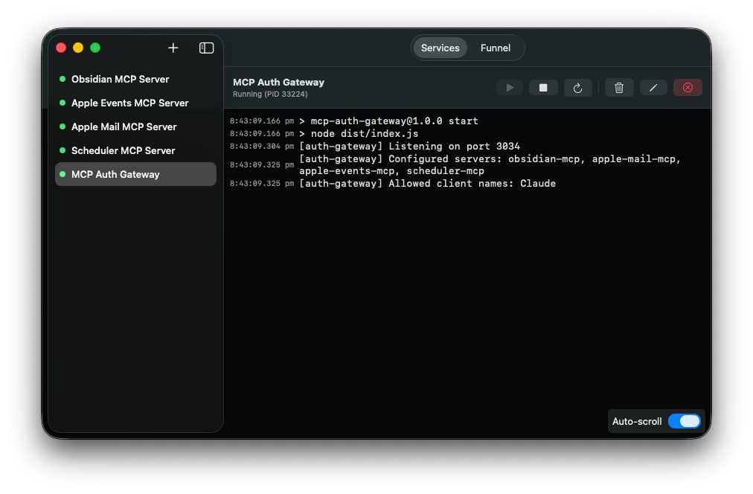Image resolution: width=753 pixels, height=494 pixels.
Task: Select the Services tab
Action: [x=440, y=48]
